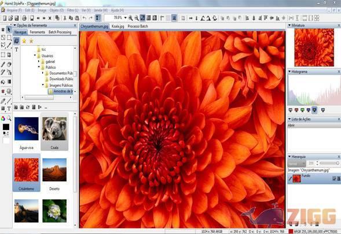Activate the magnifier zoom tool in toolbox

coord(9,118)
